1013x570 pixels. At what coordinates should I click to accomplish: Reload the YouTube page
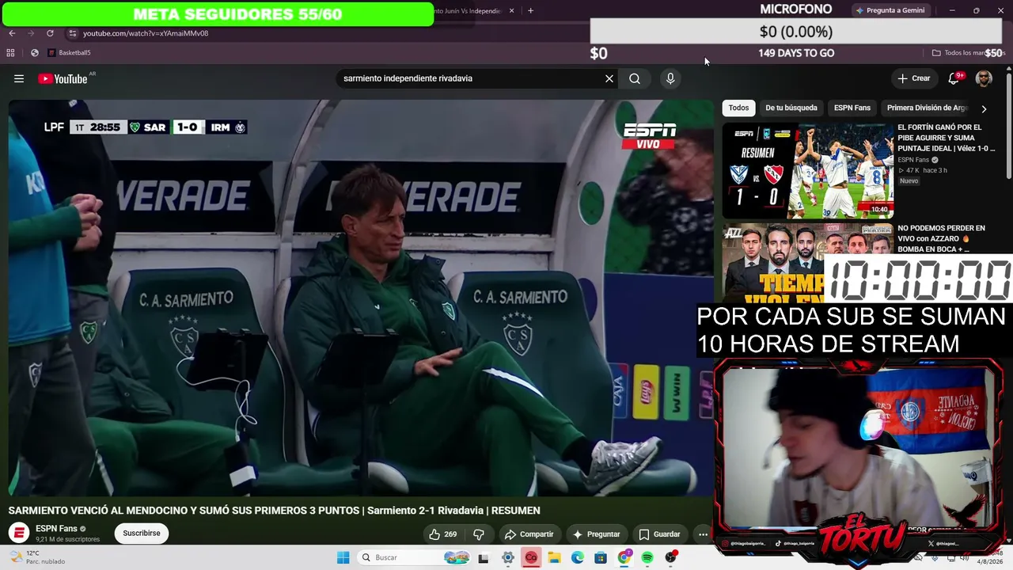50,33
